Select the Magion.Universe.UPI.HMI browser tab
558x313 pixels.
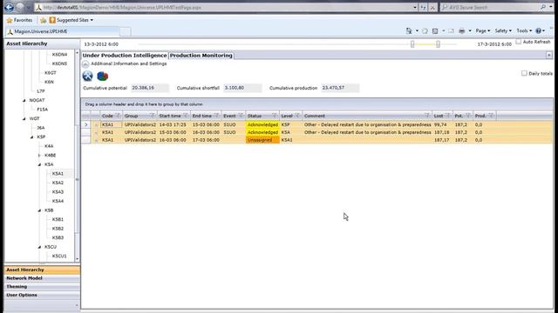coord(62,31)
